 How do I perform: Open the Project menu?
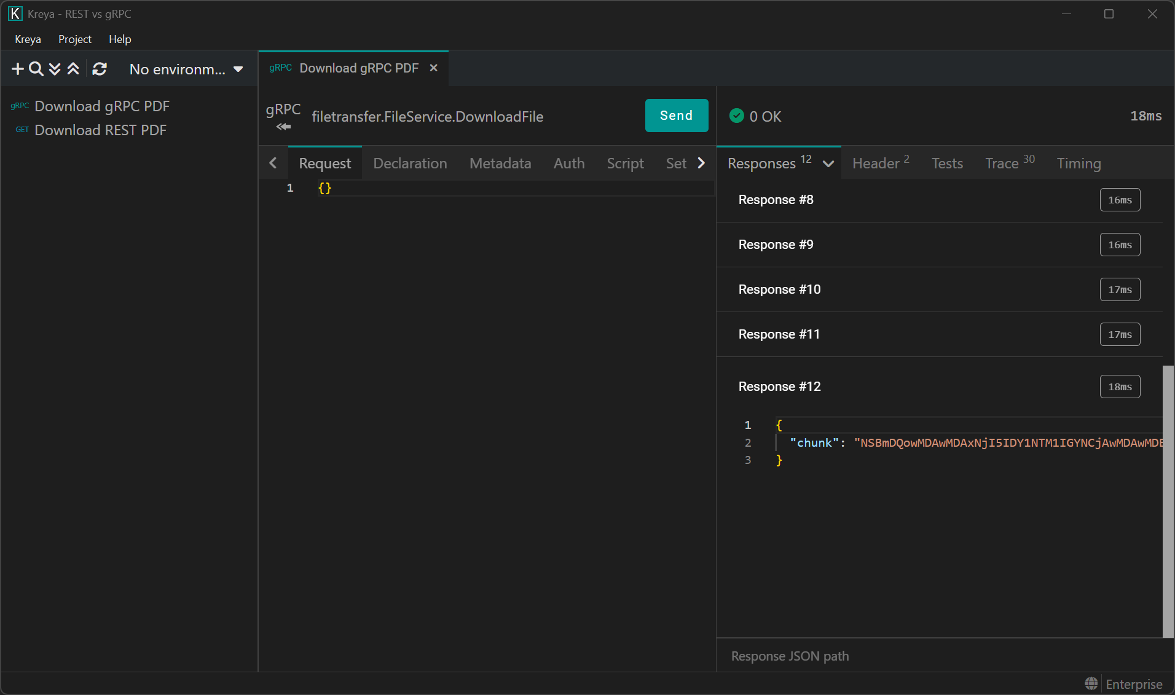[x=74, y=39]
